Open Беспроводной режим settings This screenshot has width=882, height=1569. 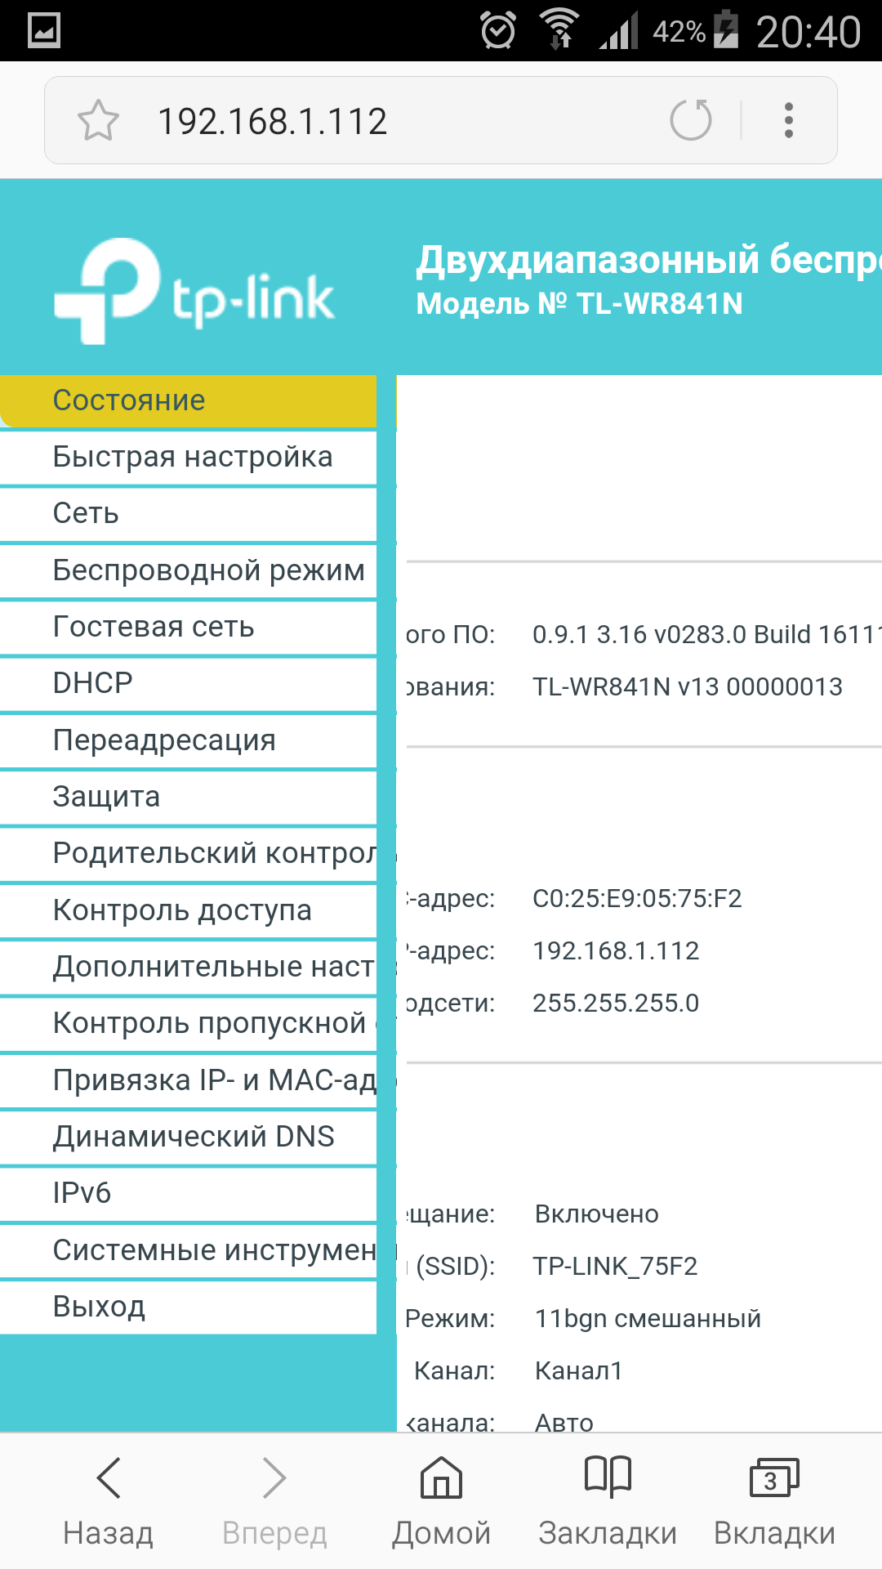188,570
